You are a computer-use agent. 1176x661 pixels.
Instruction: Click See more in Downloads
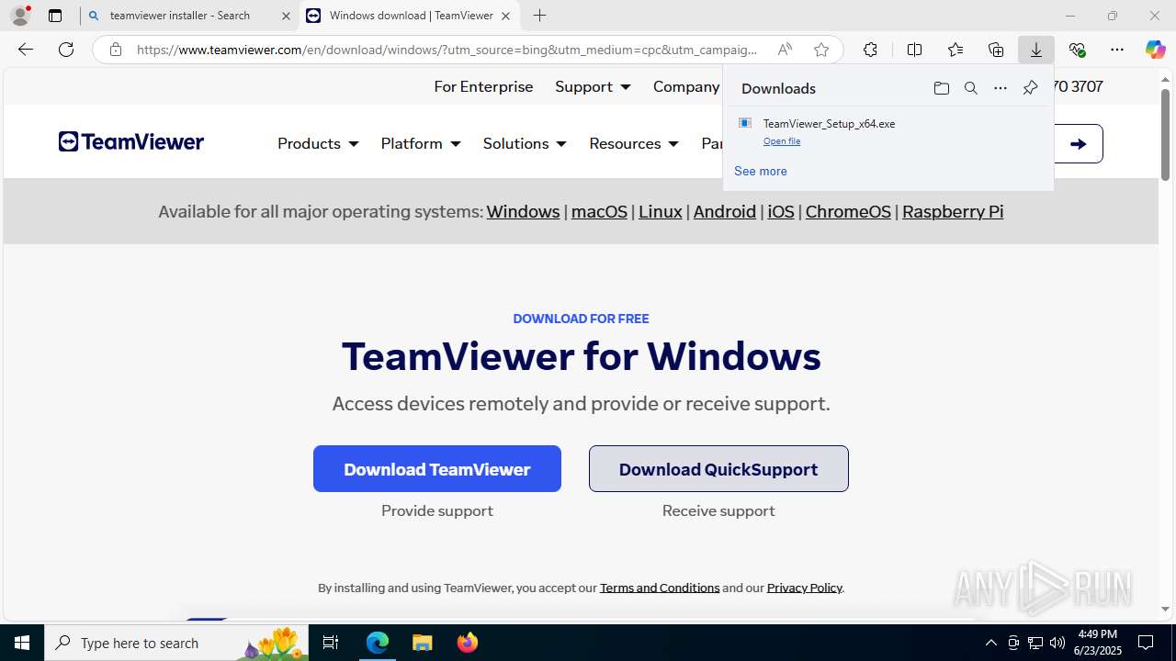pyautogui.click(x=760, y=171)
